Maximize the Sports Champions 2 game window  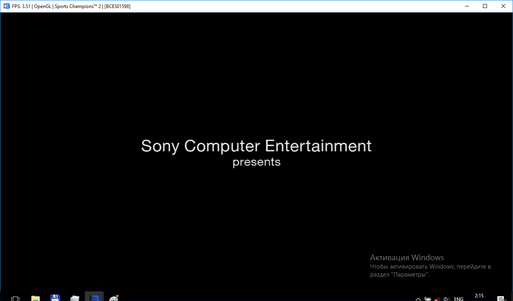485,6
